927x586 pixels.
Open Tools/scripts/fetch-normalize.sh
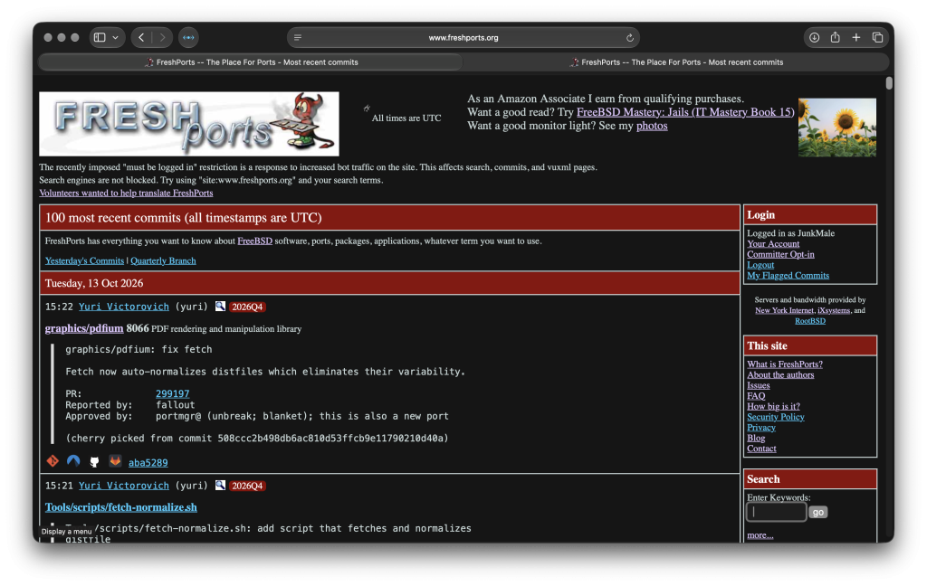(121, 506)
